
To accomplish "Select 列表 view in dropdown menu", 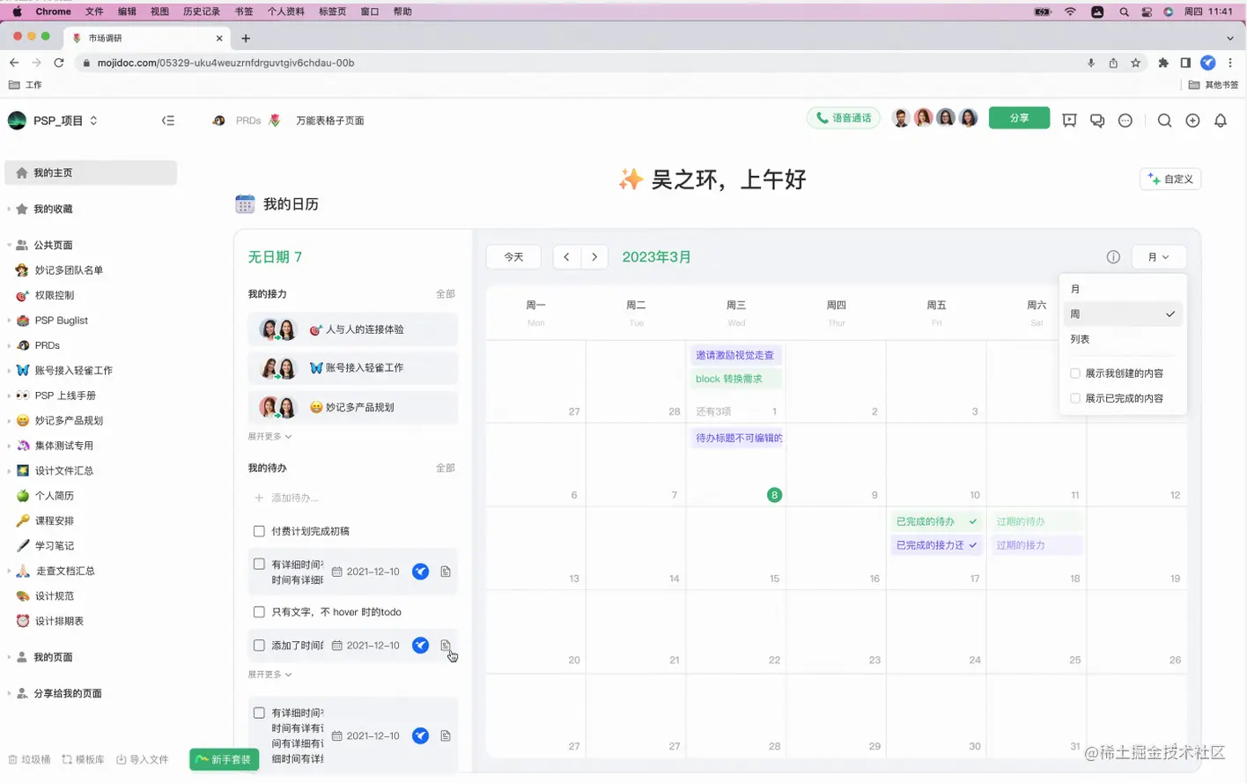I will coord(1123,339).
